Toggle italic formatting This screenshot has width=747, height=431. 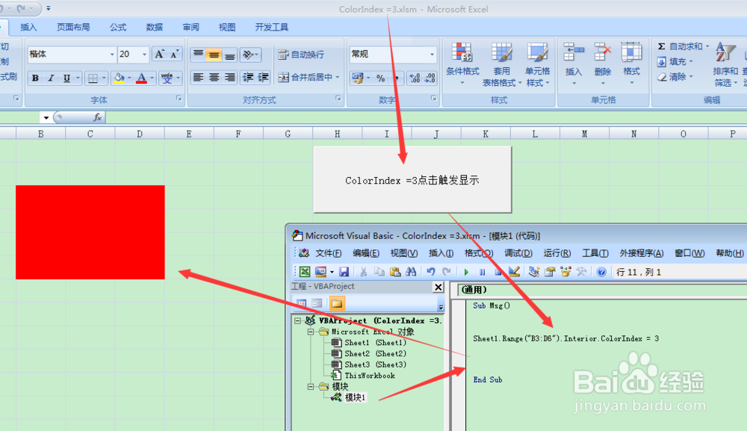(x=50, y=78)
